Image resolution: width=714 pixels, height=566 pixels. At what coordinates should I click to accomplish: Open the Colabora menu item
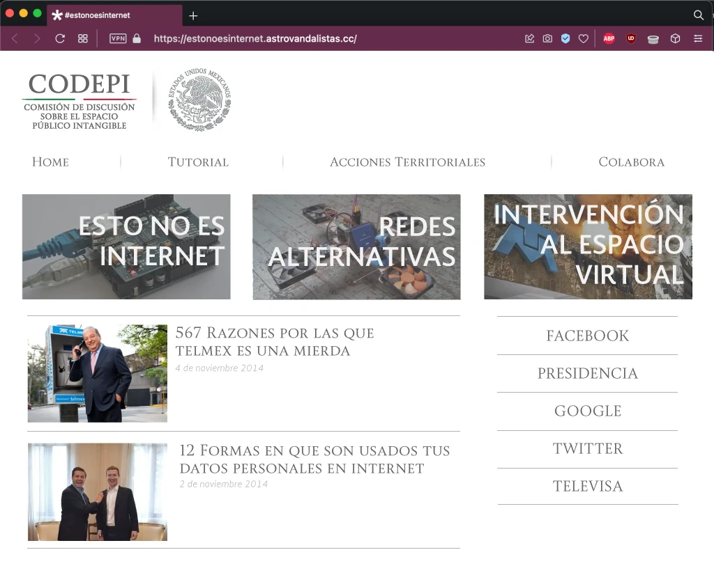coord(632,162)
